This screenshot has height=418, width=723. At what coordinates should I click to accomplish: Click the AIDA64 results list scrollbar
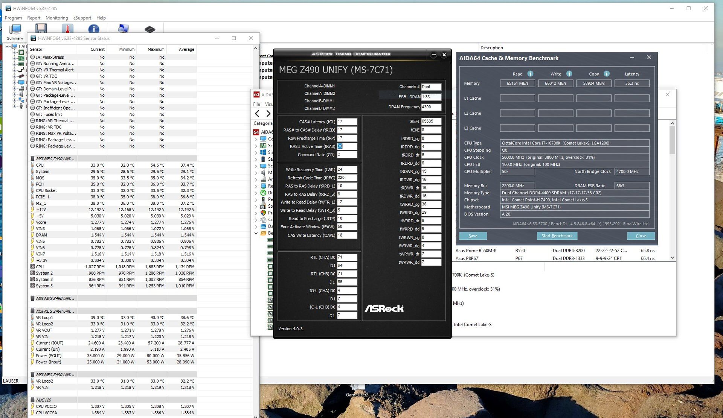click(x=672, y=190)
